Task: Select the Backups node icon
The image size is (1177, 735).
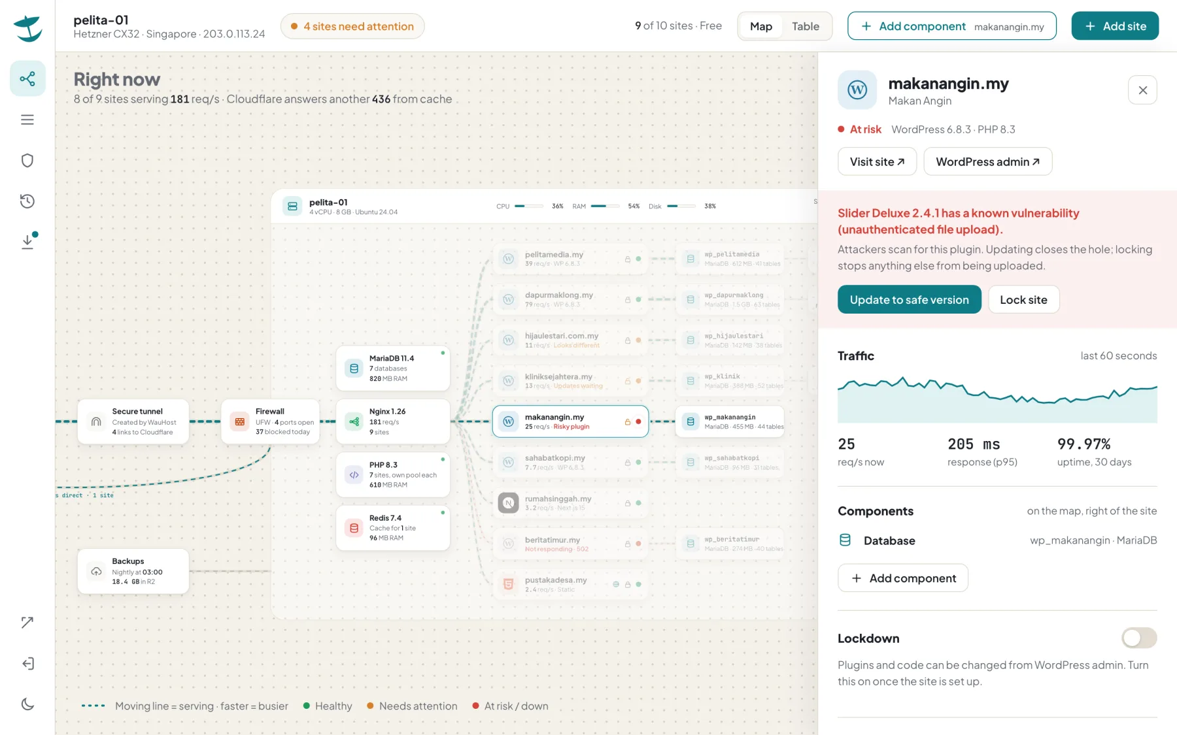Action: point(96,572)
